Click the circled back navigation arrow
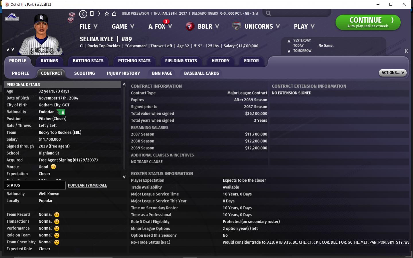413x258 pixels. (83, 14)
